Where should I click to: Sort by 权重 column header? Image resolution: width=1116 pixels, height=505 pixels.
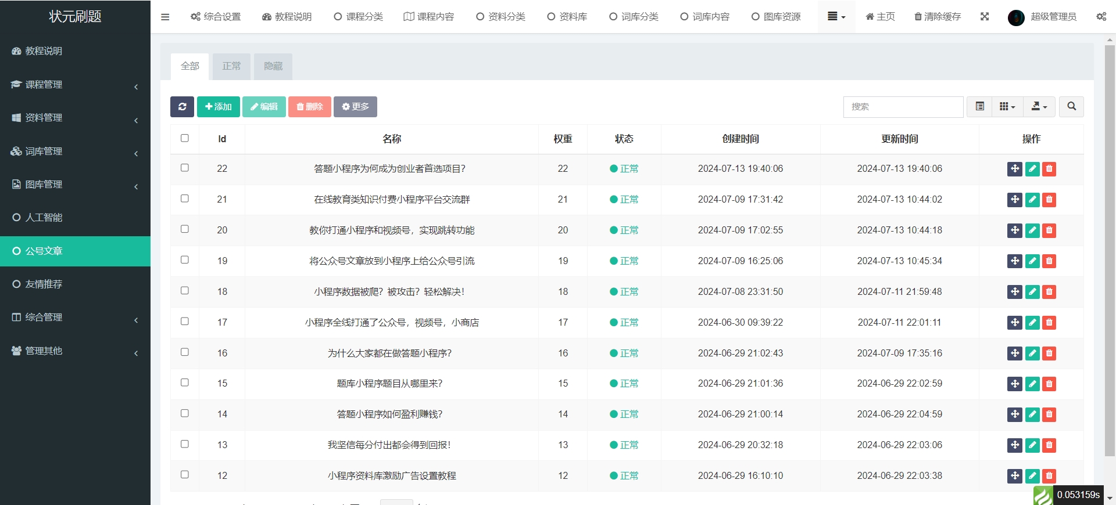point(563,139)
